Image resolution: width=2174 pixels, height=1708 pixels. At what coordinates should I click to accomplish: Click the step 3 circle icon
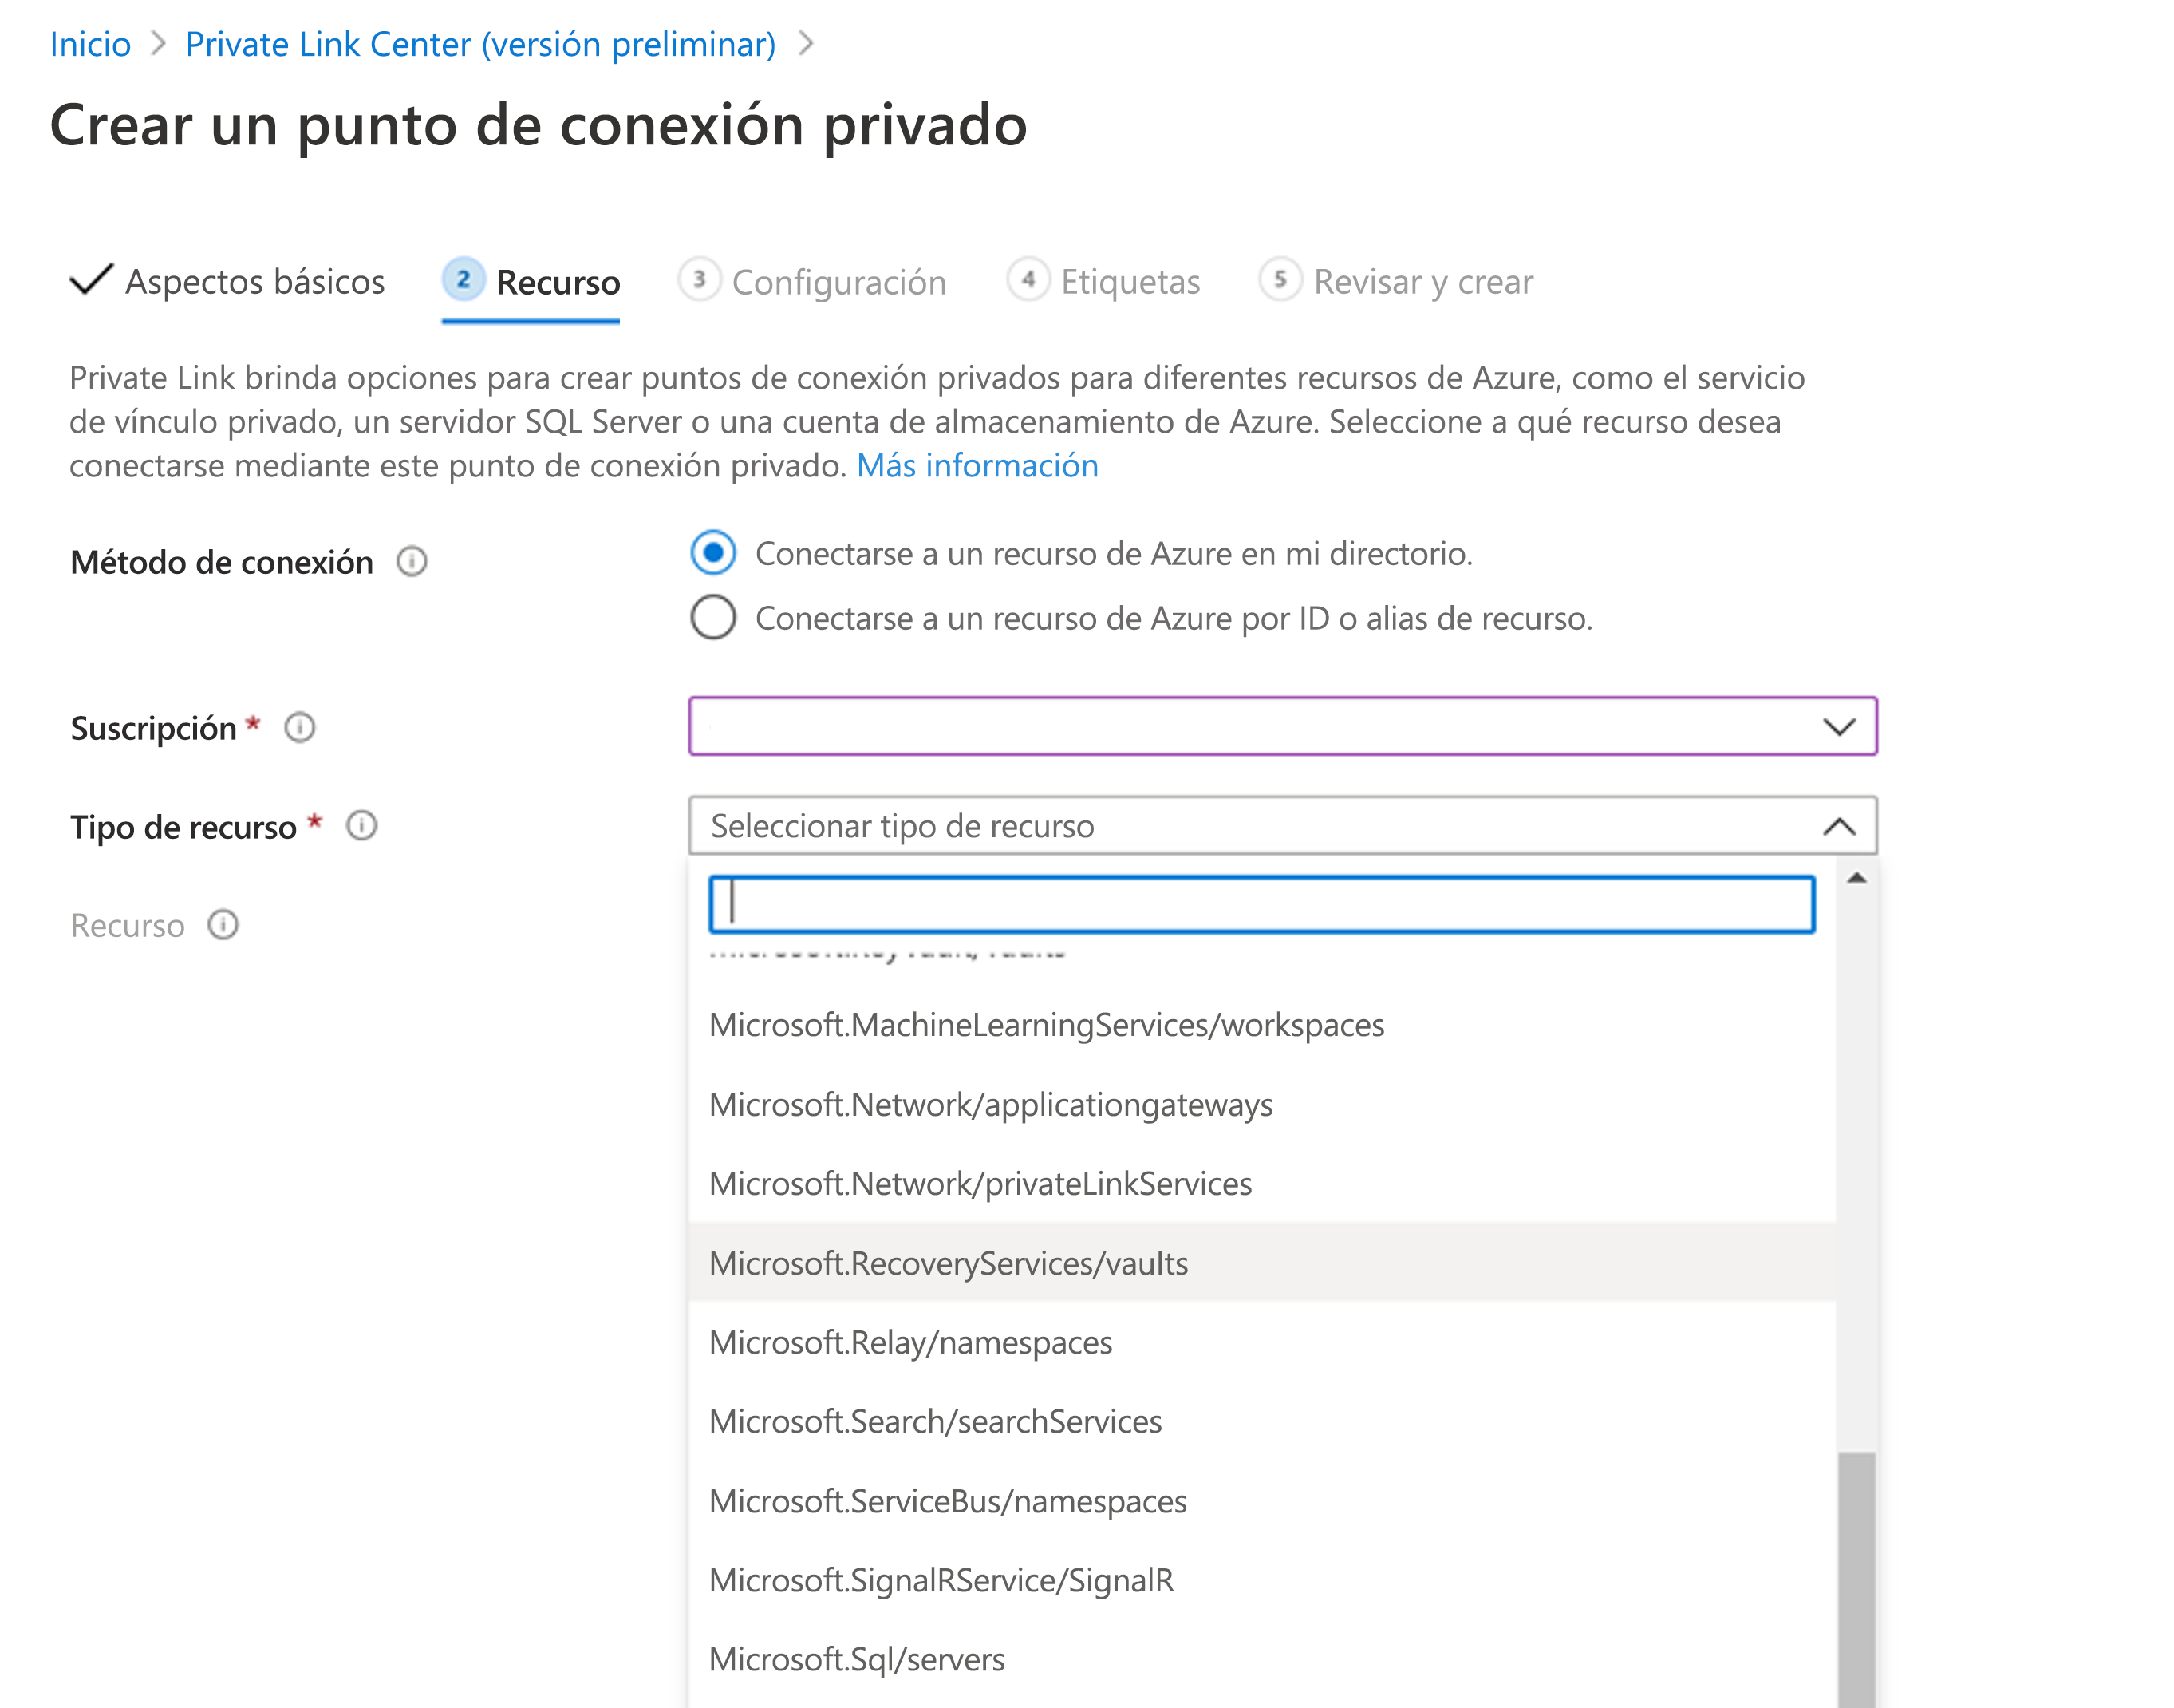tap(700, 280)
